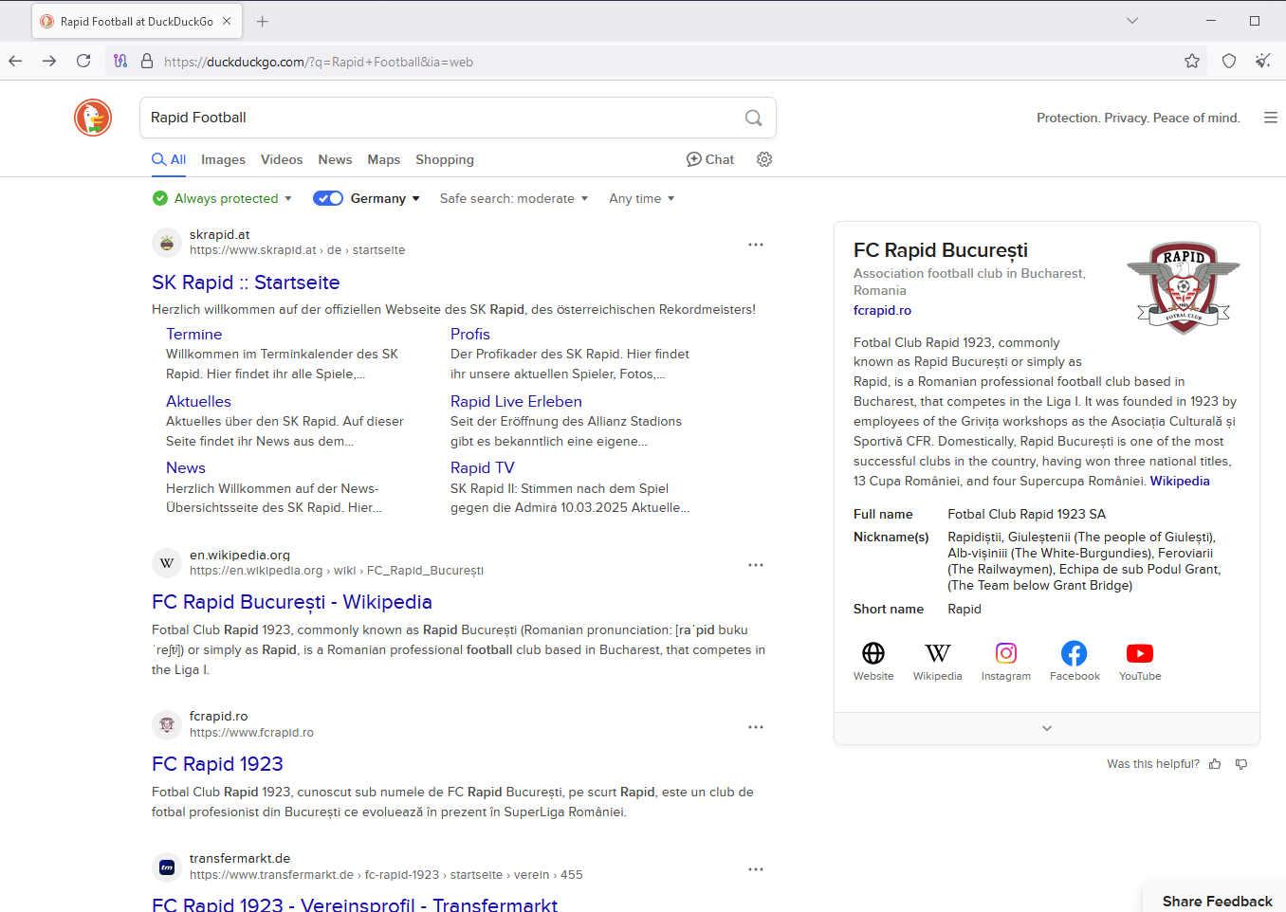1286x912 pixels.
Task: Switch to the Shopping tab
Action: pos(445,159)
